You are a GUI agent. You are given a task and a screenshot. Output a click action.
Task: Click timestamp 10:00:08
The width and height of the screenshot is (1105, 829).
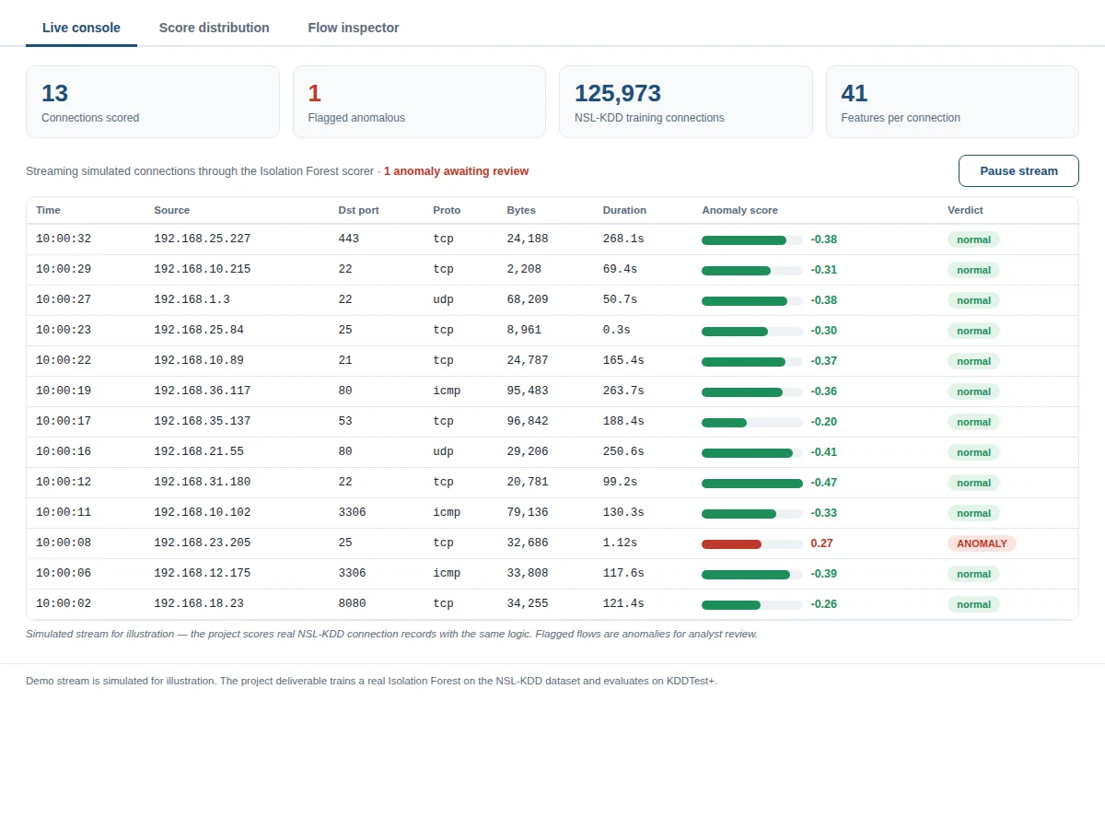coord(64,543)
